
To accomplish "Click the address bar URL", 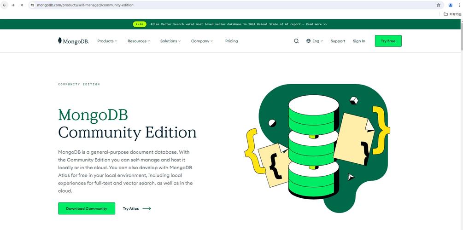I will click(x=85, y=5).
